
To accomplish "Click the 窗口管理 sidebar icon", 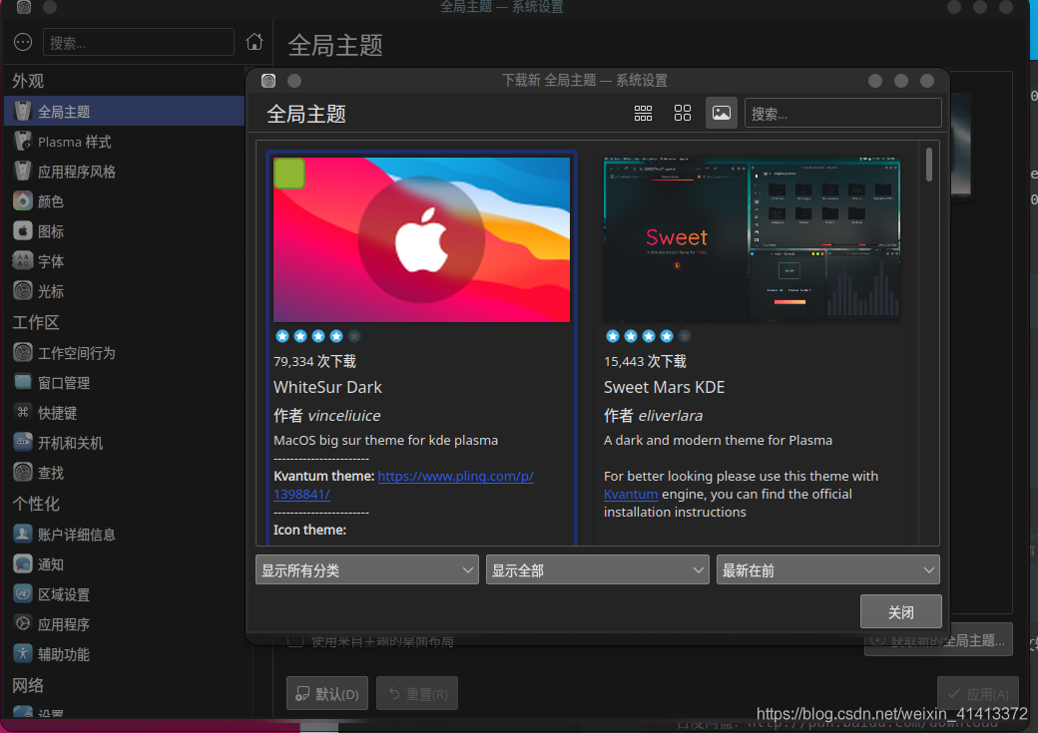I will 23,382.
